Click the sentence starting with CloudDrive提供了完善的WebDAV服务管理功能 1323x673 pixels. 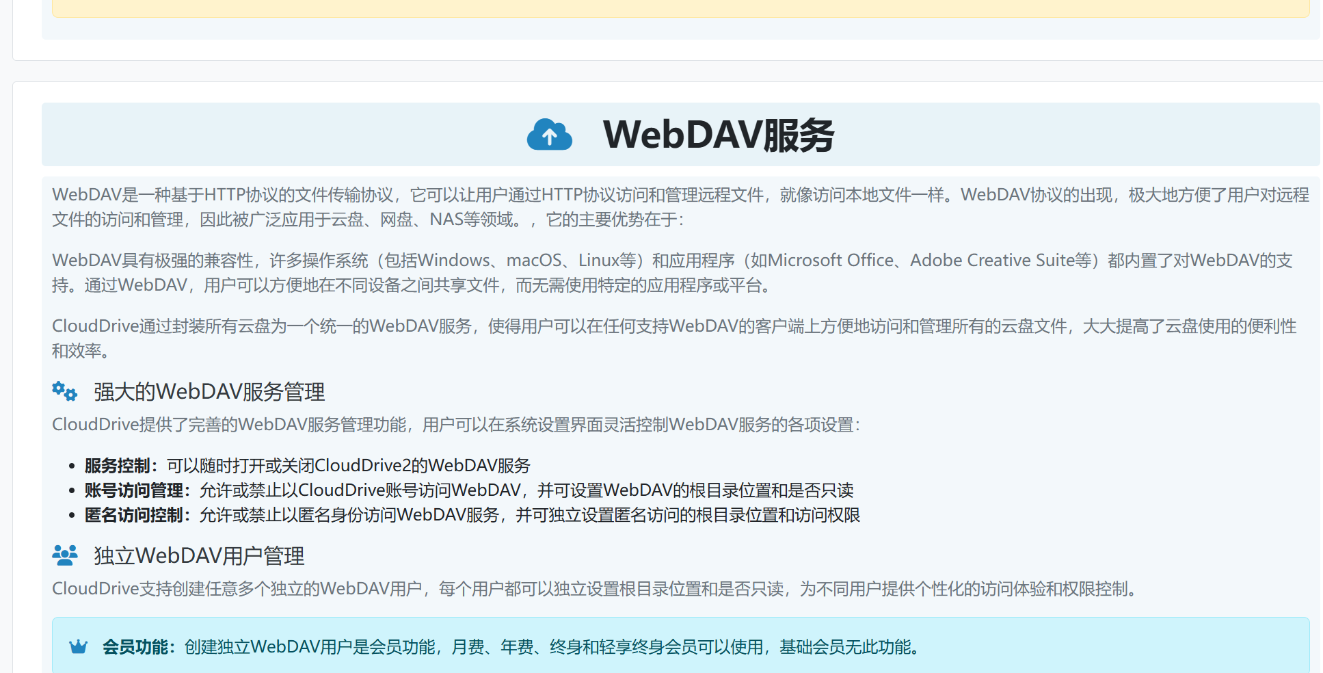(455, 425)
